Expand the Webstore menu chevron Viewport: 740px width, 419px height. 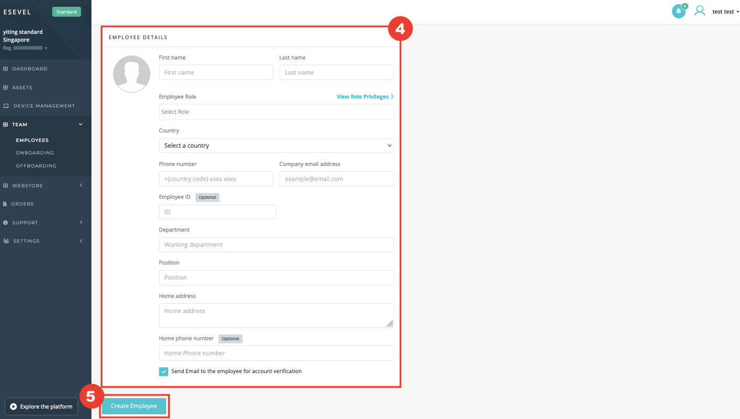81,186
